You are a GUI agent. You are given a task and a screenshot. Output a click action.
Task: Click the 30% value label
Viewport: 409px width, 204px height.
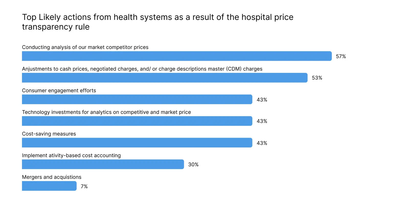pos(193,165)
